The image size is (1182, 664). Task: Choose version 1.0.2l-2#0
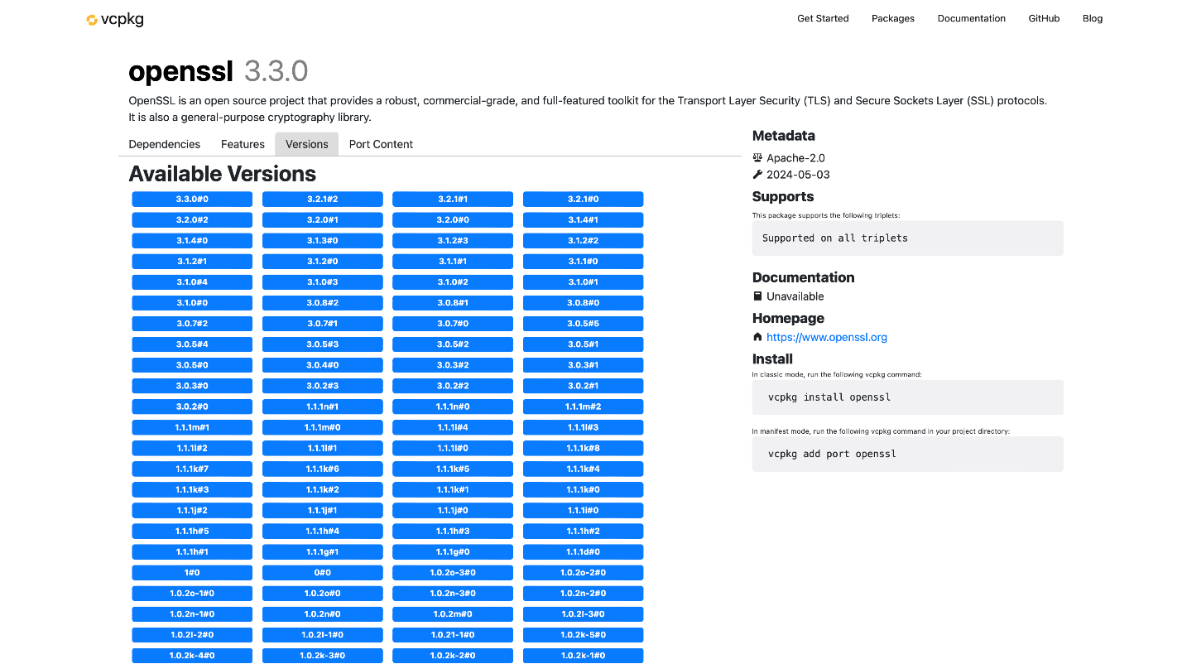(192, 635)
